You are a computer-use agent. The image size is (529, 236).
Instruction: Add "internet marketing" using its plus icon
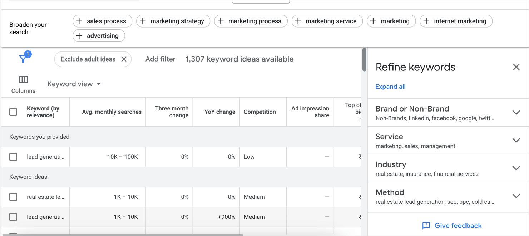coord(426,21)
